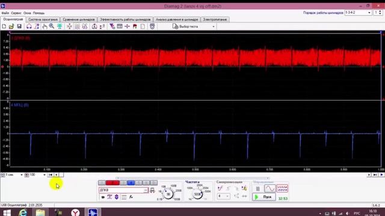The width and height of the screenshot is (385, 216).
Task: Click the РУС language indicator in tray
Action: 357,214
